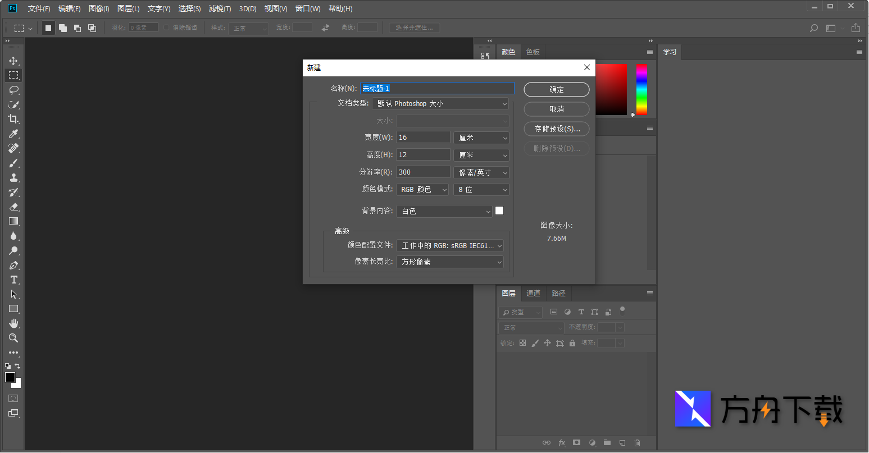This screenshot has height=453, width=869.
Task: Open the 滤镜 menu
Action: click(x=219, y=8)
